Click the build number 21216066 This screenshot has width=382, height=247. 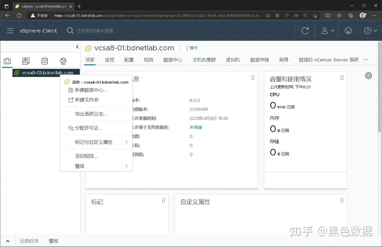tap(199, 109)
